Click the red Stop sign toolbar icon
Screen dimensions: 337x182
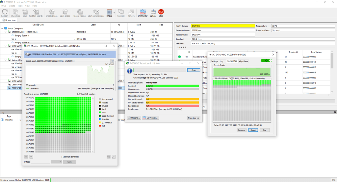[x=161, y=13]
